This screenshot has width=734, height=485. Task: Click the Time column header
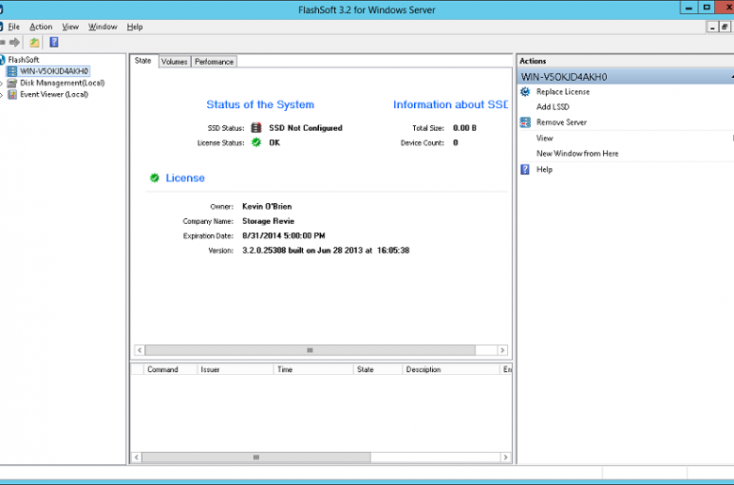coord(313,369)
